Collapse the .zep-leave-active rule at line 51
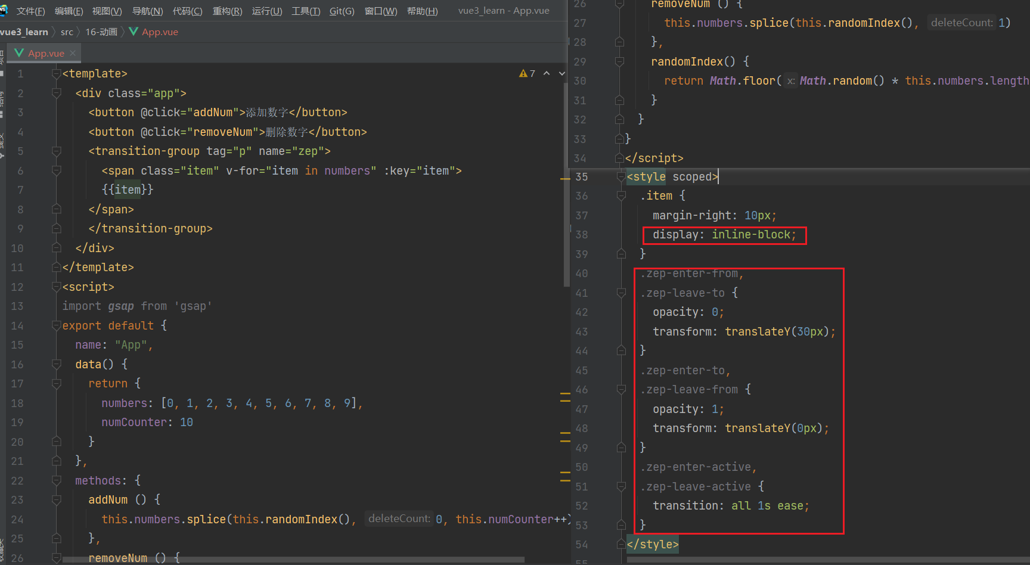 (x=620, y=486)
